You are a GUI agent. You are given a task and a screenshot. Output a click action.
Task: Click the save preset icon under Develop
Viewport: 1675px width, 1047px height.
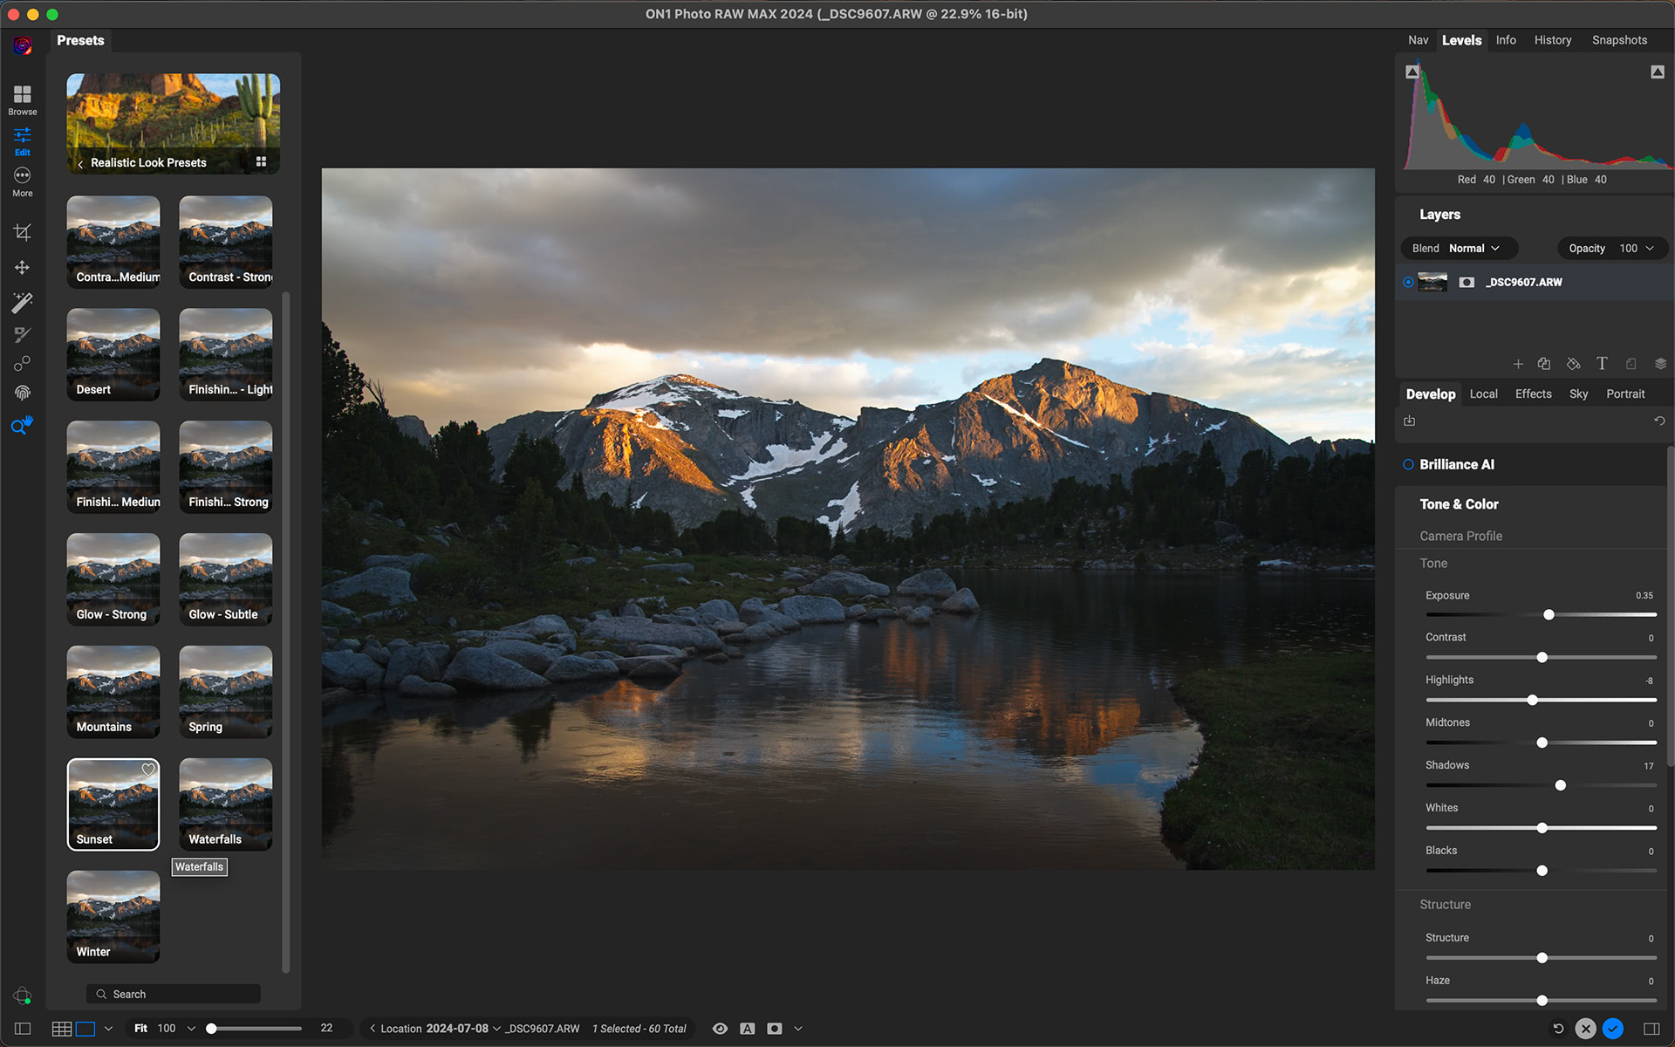tap(1410, 421)
